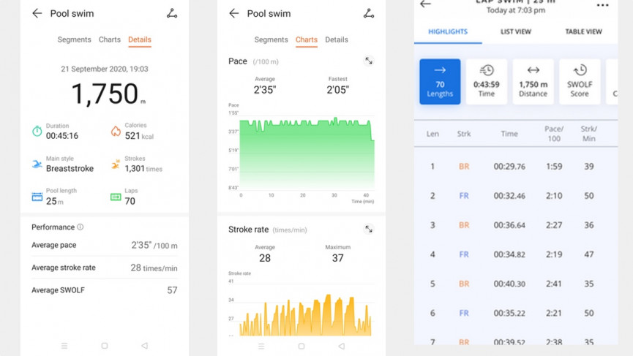This screenshot has height=356, width=633.
Task: Open three-dot more options menu
Action: click(602, 5)
